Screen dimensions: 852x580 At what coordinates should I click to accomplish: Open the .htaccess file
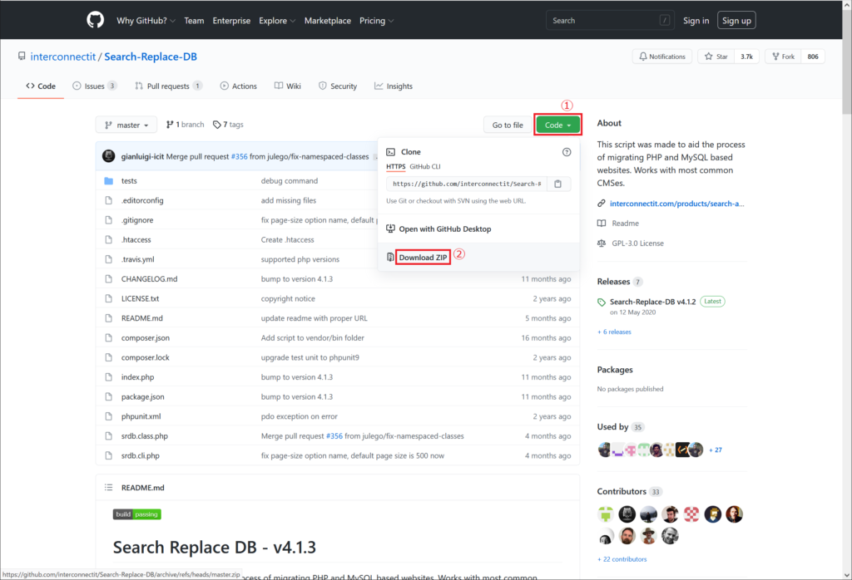[136, 239]
